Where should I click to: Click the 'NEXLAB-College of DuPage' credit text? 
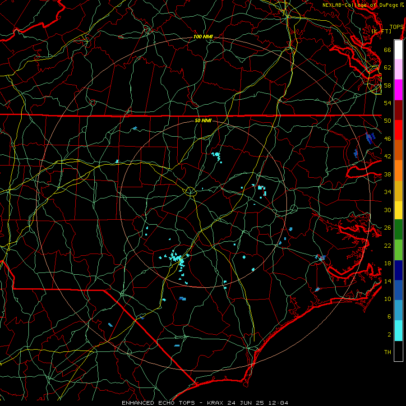[x=360, y=5]
